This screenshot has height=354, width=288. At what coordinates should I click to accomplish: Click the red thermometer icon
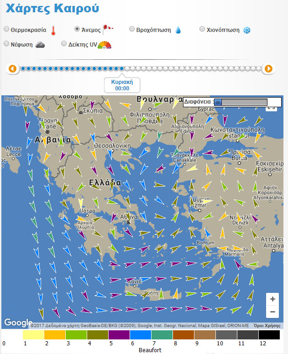53,31
